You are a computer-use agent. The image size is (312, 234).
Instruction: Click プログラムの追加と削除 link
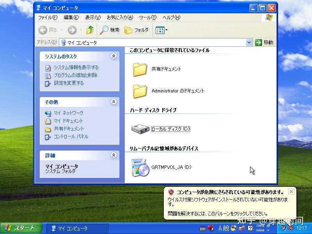click(x=75, y=75)
